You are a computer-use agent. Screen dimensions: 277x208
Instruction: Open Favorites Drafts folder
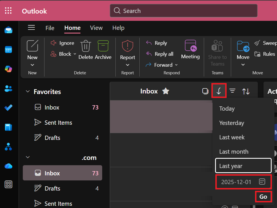pyautogui.click(x=62, y=138)
